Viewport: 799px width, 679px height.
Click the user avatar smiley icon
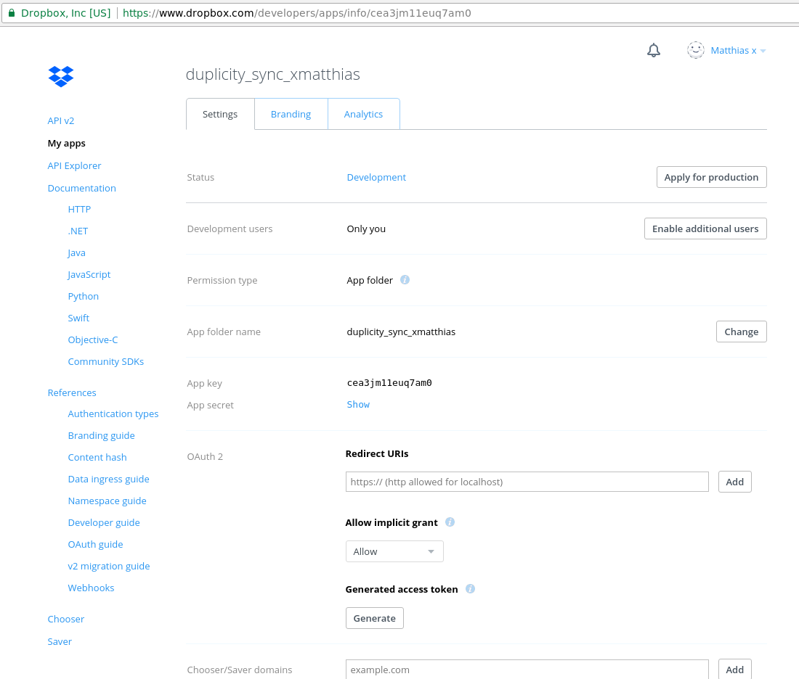click(696, 50)
